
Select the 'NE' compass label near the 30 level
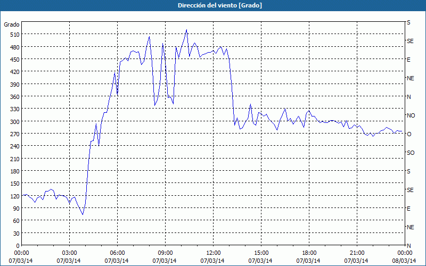pos(410,227)
